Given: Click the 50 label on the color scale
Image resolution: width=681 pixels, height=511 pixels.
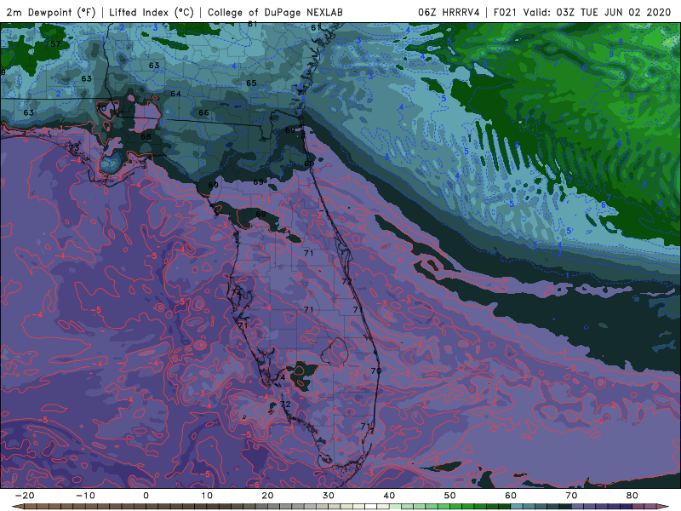Looking at the screenshot, I should (x=450, y=496).
